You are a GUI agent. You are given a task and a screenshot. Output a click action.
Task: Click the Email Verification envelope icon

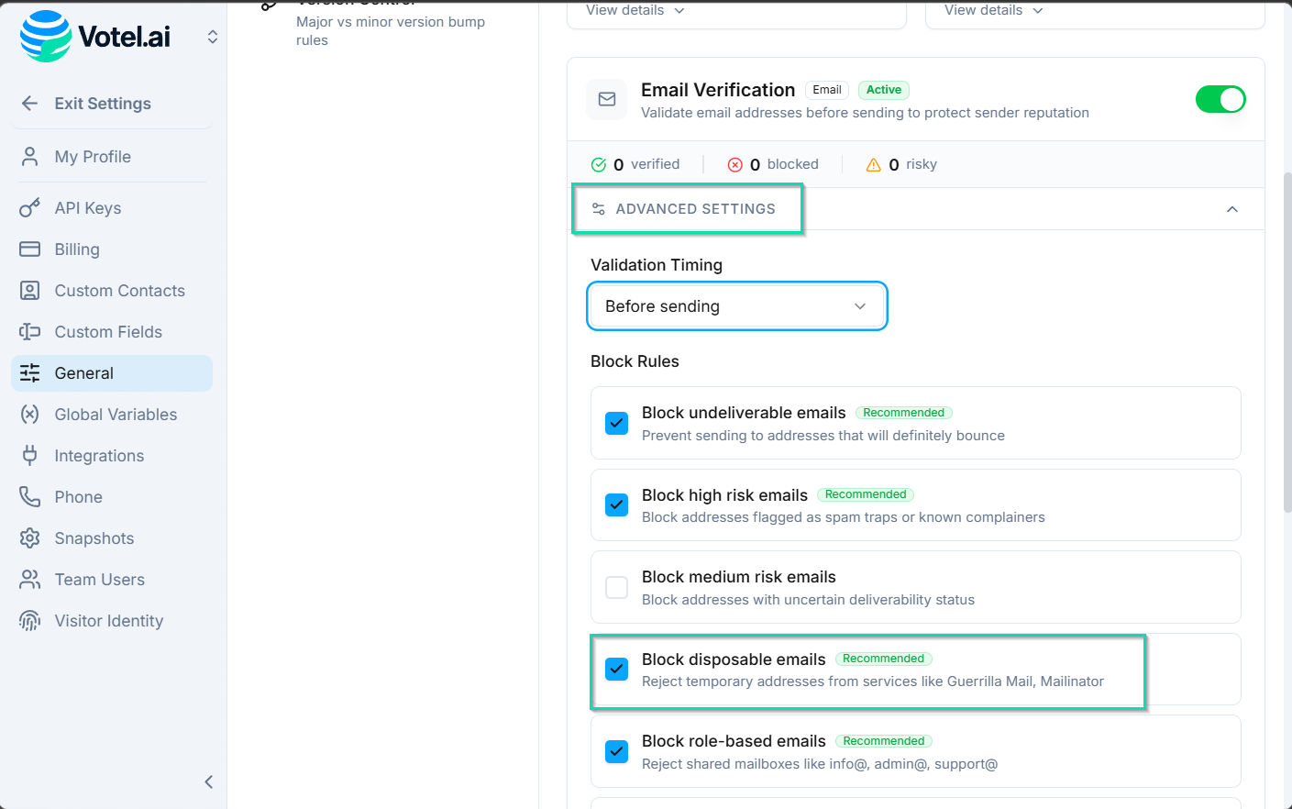coord(606,99)
